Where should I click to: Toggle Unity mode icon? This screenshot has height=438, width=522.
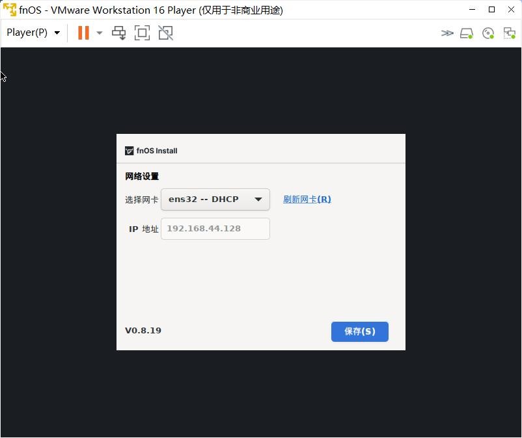165,33
